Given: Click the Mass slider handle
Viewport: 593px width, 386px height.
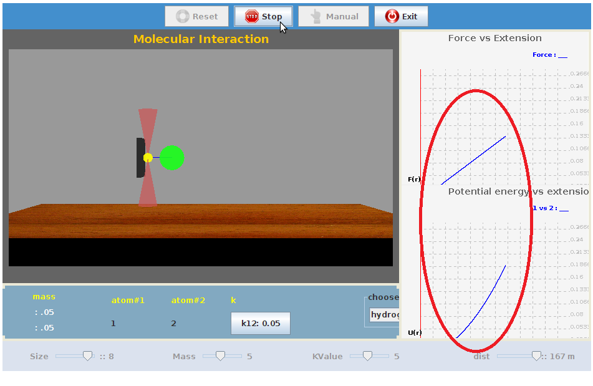Looking at the screenshot, I should [219, 356].
